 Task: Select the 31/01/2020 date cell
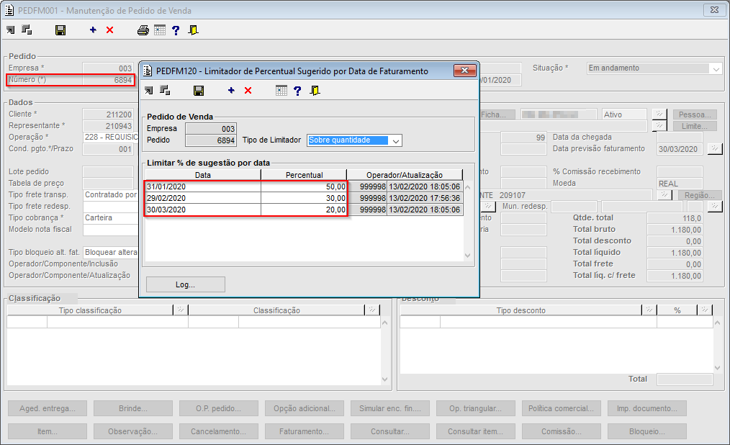tap(202, 186)
